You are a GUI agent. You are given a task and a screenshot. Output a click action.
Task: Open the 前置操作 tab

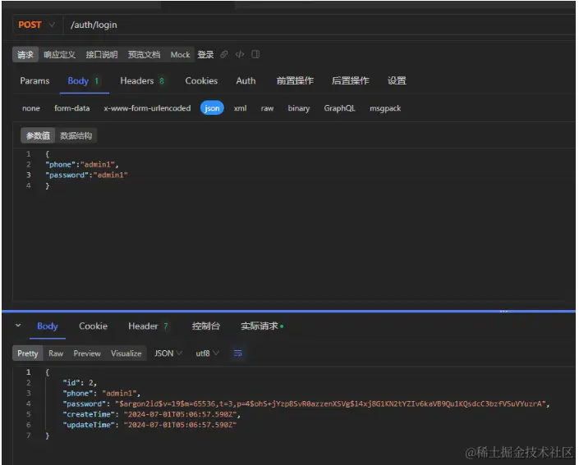tap(295, 80)
